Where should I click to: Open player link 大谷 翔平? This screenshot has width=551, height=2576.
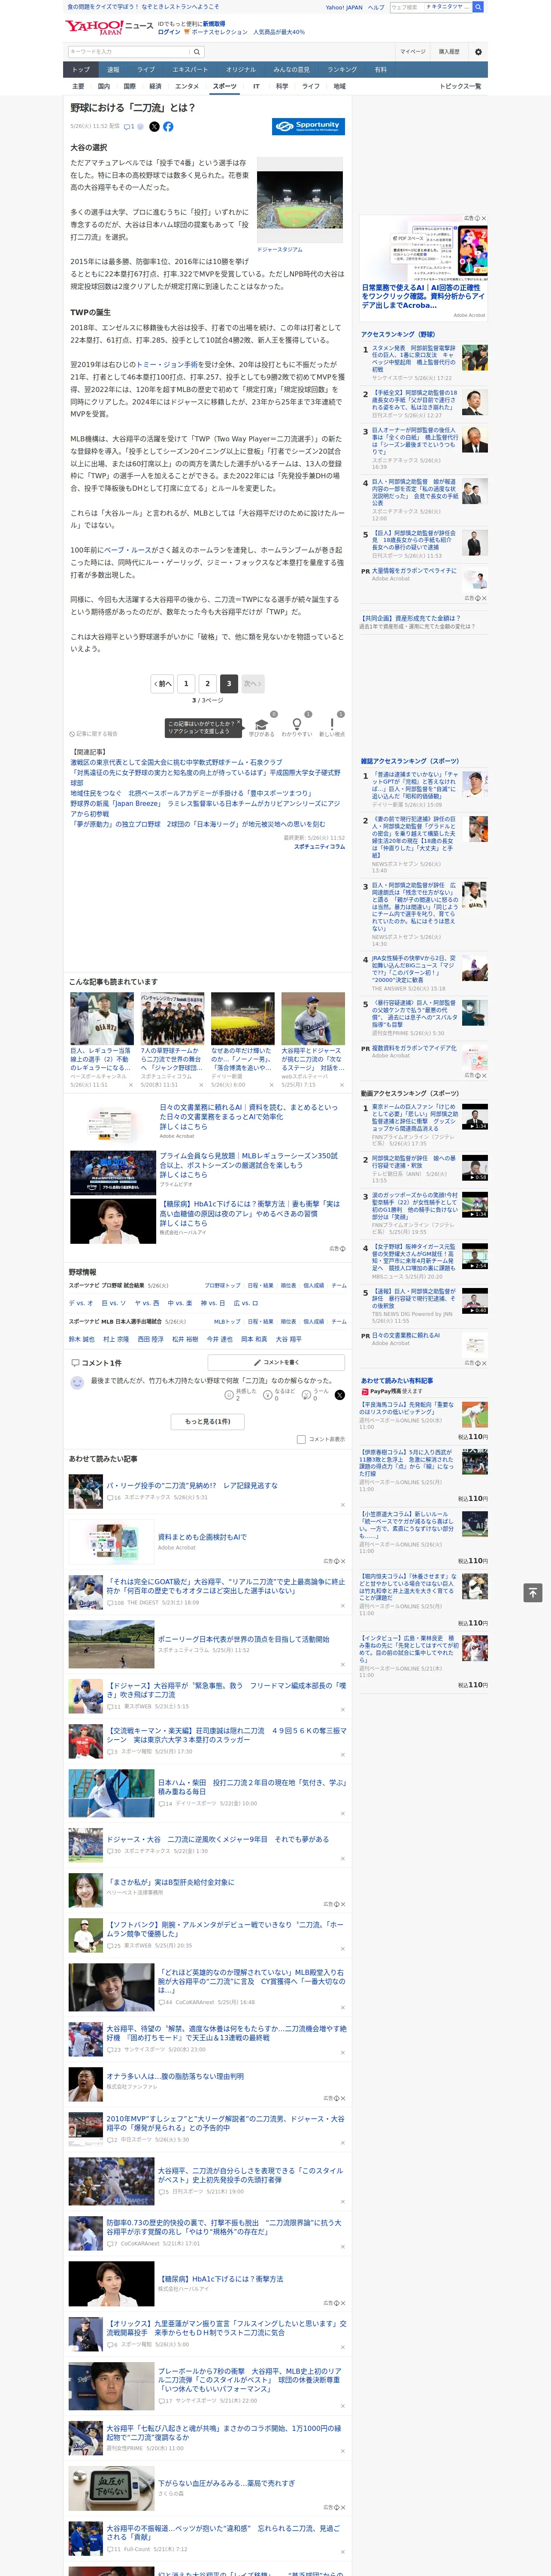(288, 1339)
